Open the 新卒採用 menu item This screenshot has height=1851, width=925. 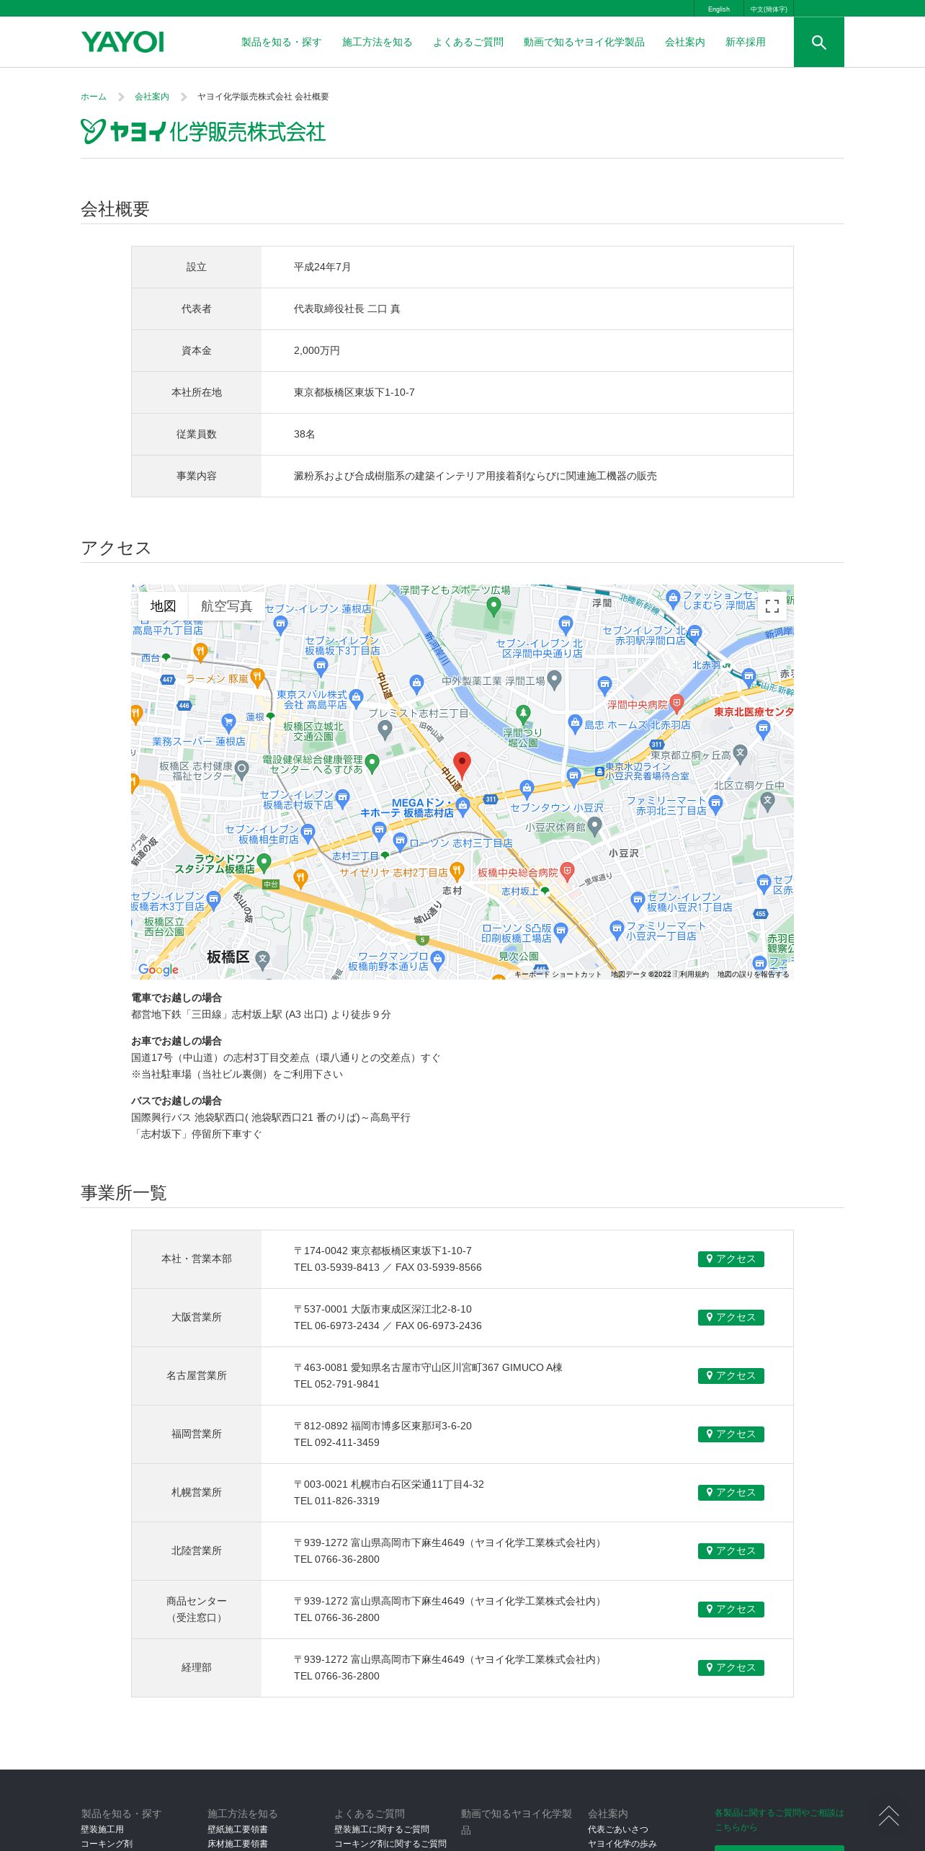pos(746,43)
